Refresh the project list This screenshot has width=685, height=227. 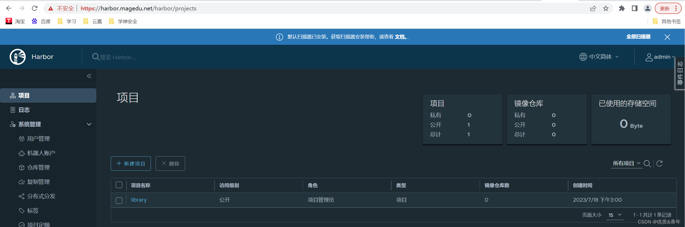click(659, 164)
